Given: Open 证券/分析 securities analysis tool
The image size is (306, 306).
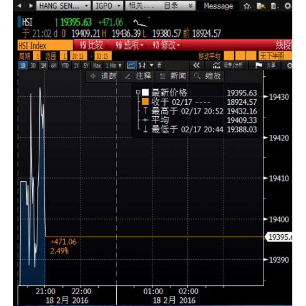Looking at the screenshot, I should click(228, 66).
